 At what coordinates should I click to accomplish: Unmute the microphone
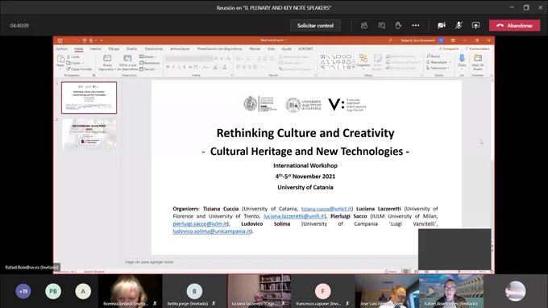tap(459, 26)
